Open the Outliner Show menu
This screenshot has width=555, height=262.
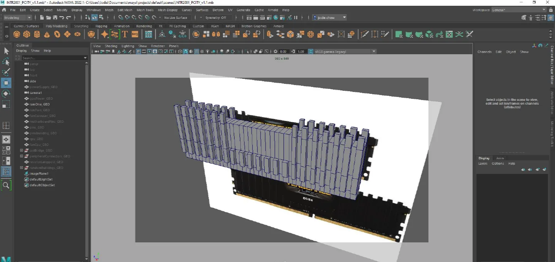35,51
